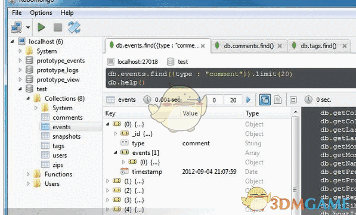Click the Functions folder icon
Viewport: 356px width, 215px height.
(x=37, y=174)
